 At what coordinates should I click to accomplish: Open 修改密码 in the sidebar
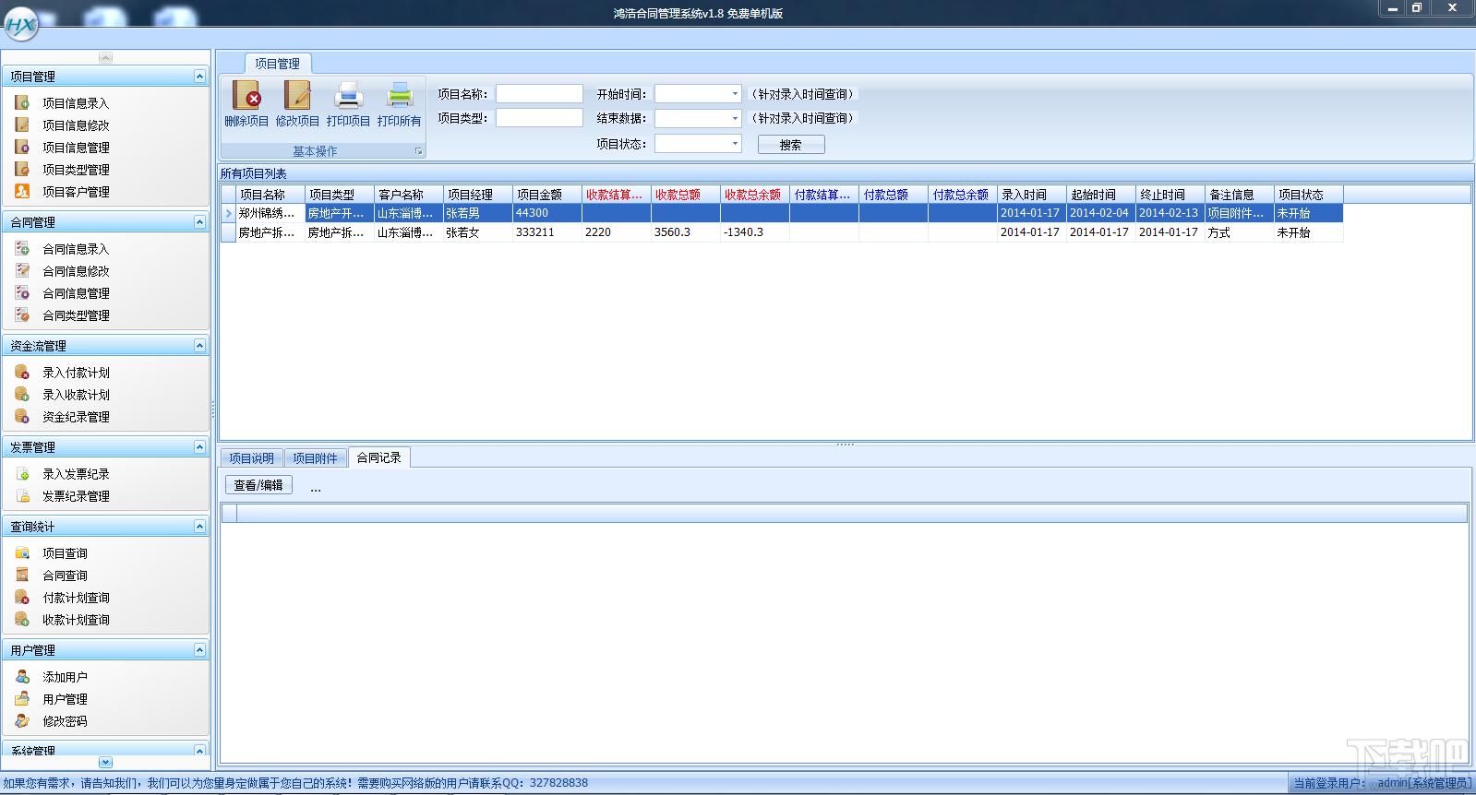pos(65,721)
